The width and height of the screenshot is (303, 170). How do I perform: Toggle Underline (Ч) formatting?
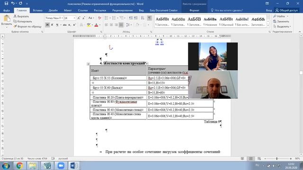tap(57, 25)
